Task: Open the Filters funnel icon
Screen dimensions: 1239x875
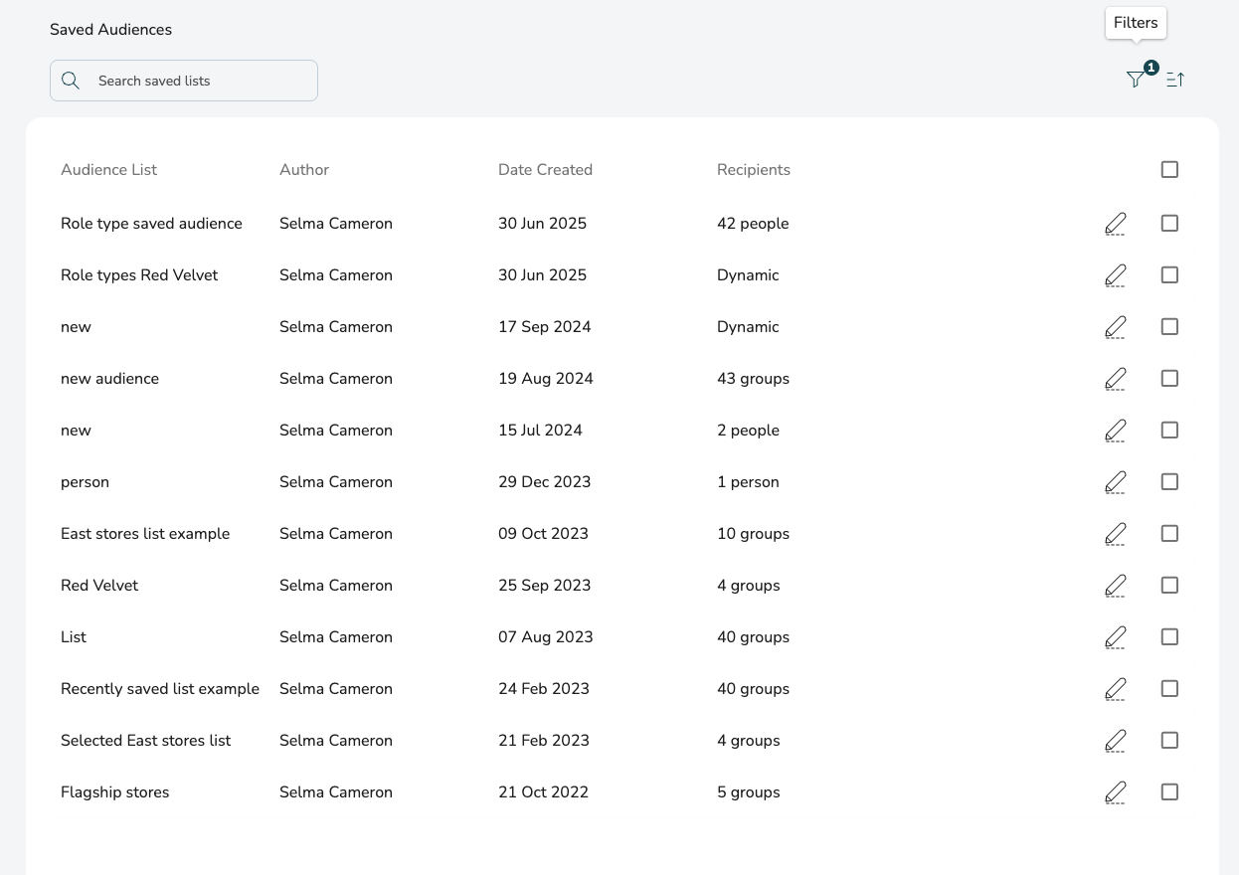Action: pyautogui.click(x=1136, y=80)
